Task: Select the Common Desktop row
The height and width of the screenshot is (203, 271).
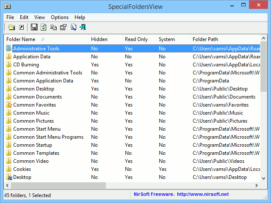Action: click(x=132, y=89)
